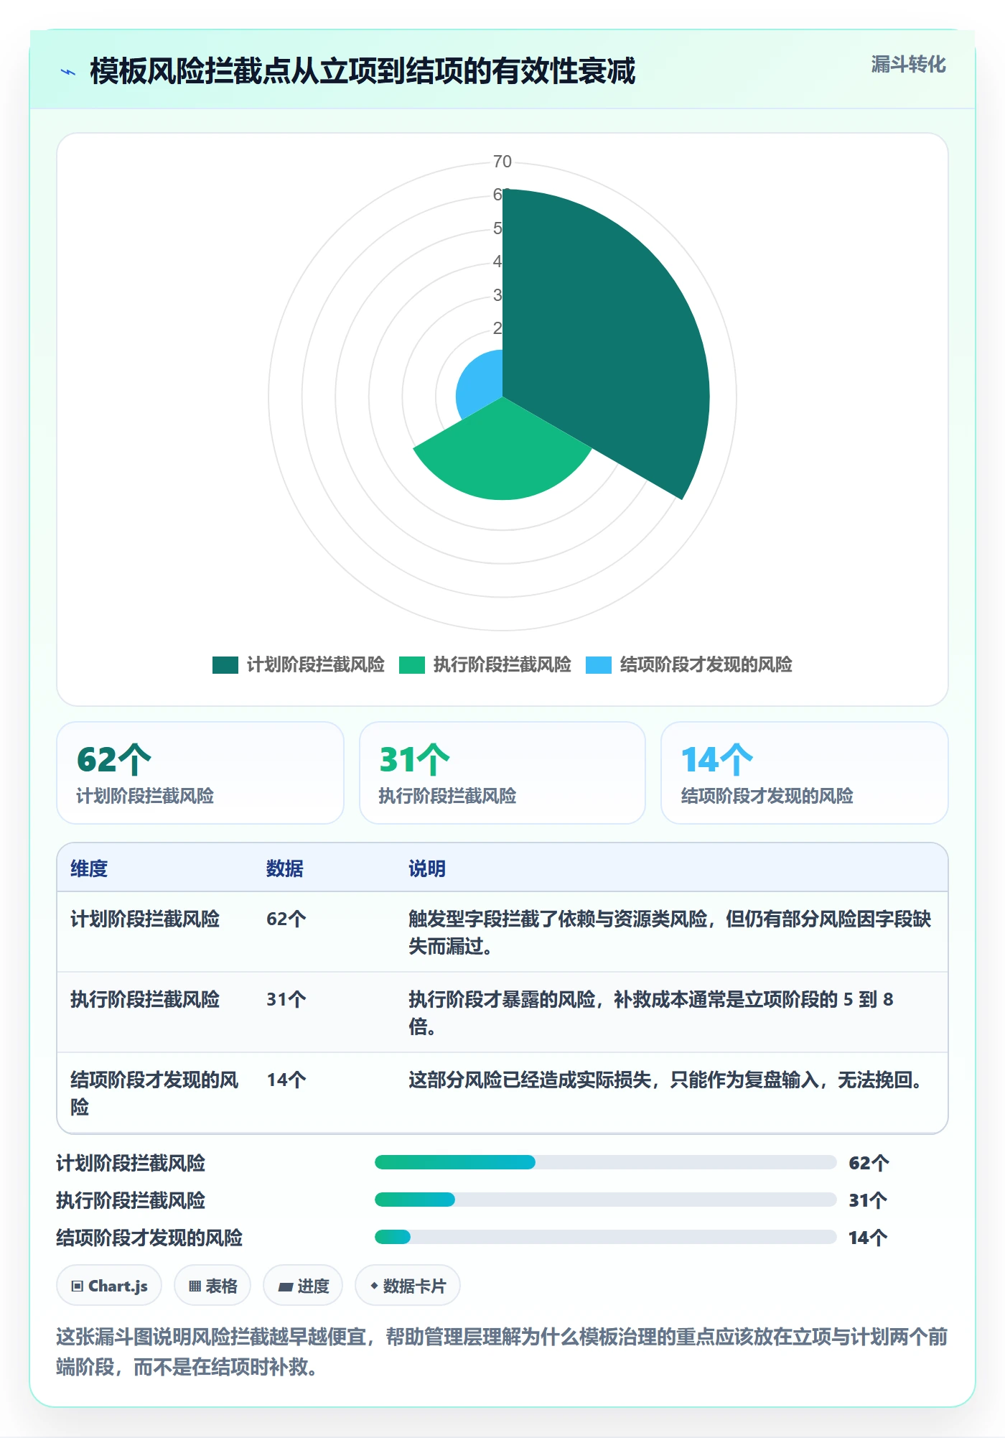The width and height of the screenshot is (1005, 1438).
Task: Click the lightning icon beside the title
Action: [x=68, y=72]
